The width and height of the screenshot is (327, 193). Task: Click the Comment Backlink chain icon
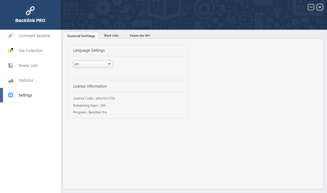tap(11, 36)
